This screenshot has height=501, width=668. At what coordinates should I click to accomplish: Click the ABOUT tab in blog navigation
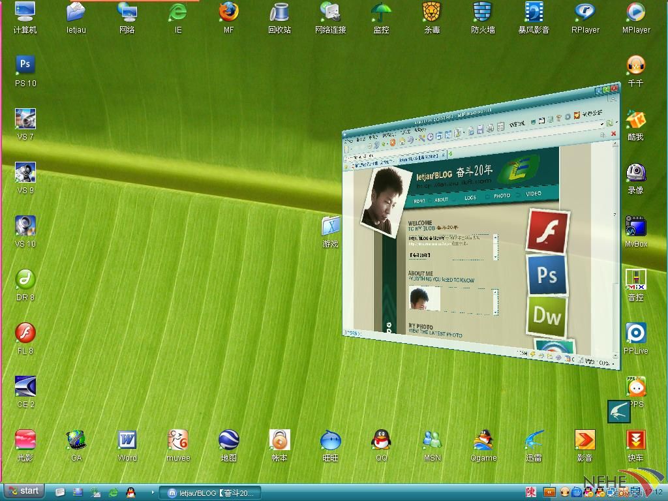tap(442, 200)
